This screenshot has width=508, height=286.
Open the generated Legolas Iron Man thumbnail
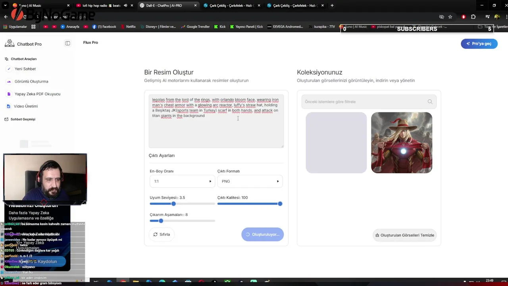click(x=402, y=143)
